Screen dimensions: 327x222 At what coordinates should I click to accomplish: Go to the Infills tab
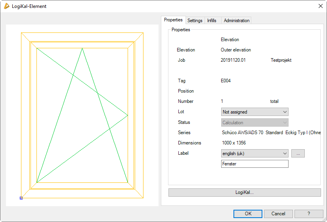click(212, 21)
